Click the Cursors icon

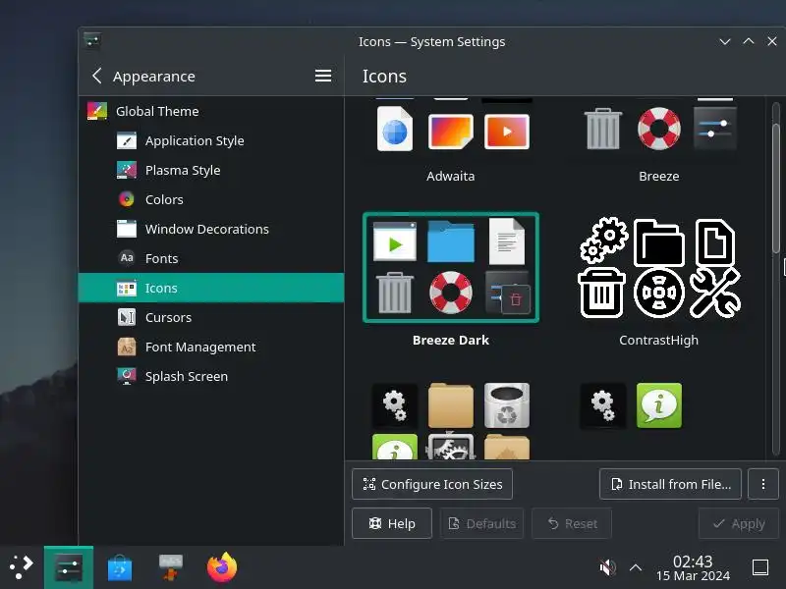(x=127, y=317)
